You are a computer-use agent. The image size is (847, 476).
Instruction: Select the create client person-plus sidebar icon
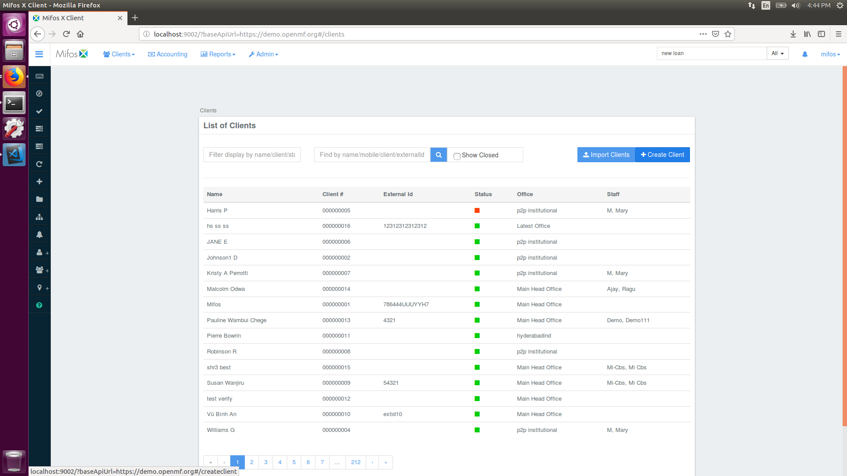coord(39,252)
